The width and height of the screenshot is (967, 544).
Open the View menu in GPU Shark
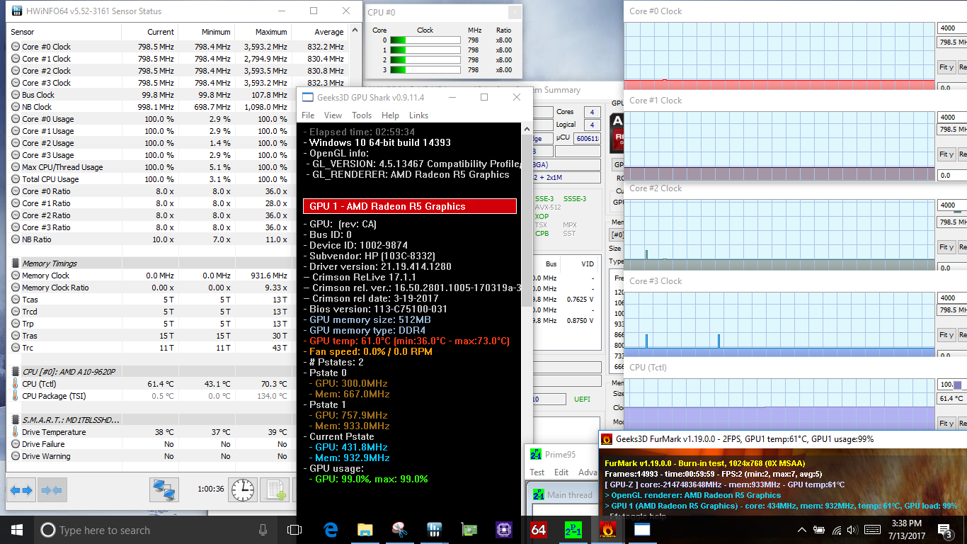333,115
